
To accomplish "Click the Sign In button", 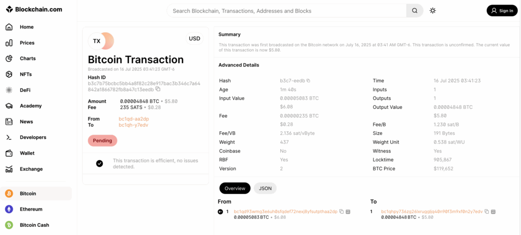I will pyautogui.click(x=502, y=11).
